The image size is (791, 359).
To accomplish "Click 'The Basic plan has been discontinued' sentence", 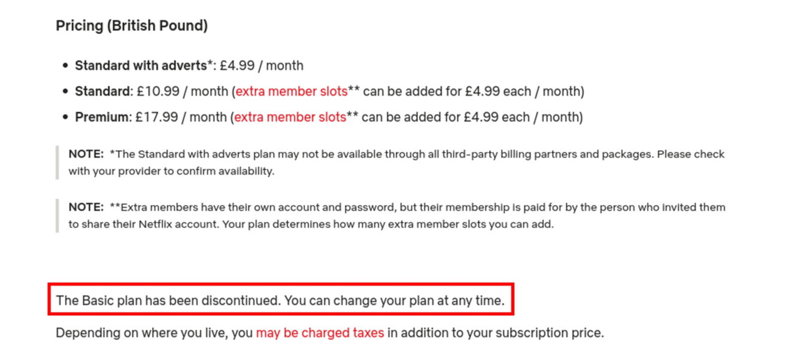I will pyautogui.click(x=168, y=300).
